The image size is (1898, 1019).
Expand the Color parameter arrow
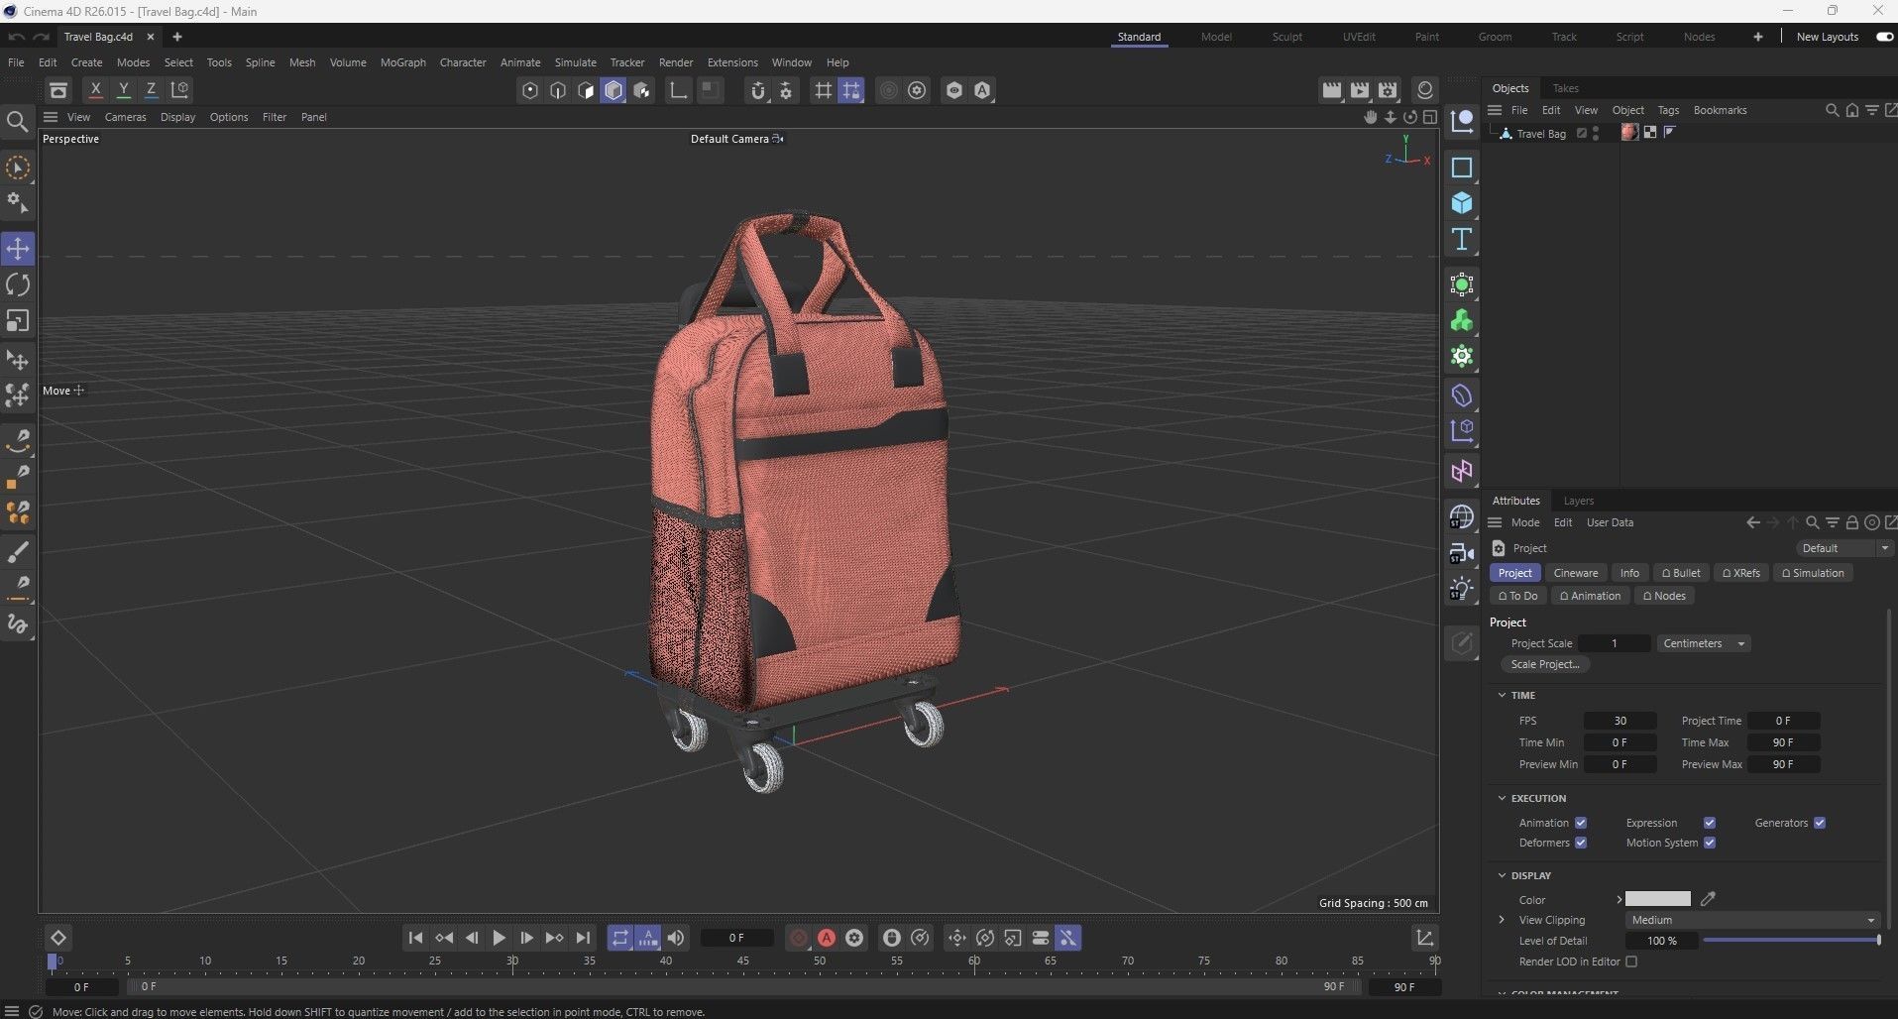1619,899
